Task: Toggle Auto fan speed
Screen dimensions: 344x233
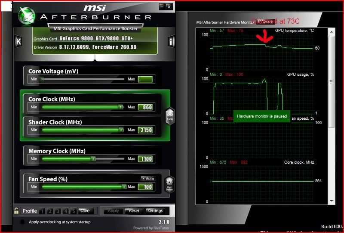Action: click(x=148, y=178)
